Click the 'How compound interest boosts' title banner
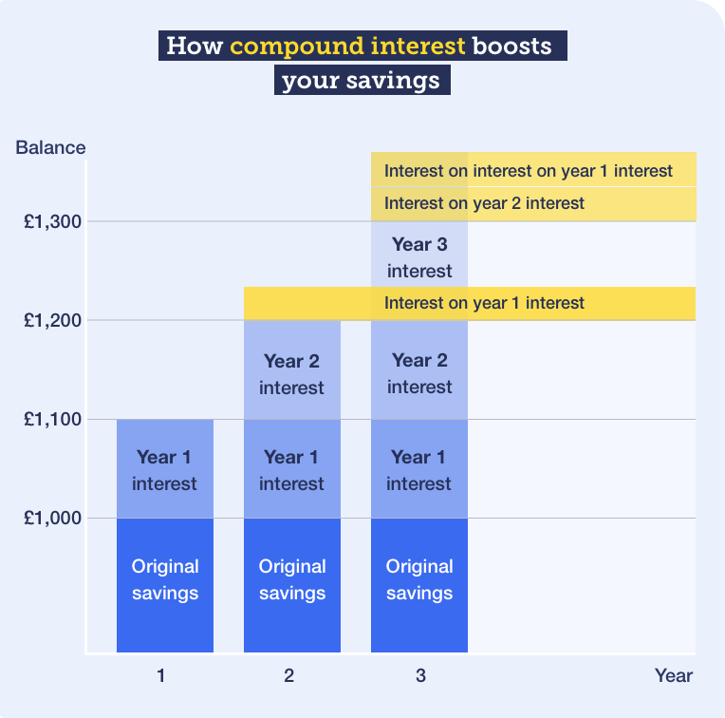Screen dimensions: 725x718 [x=362, y=46]
